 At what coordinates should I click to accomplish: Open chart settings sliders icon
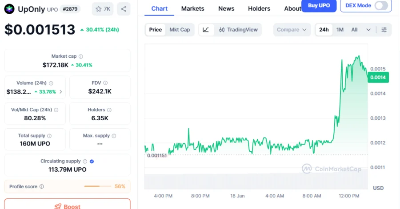[384, 30]
